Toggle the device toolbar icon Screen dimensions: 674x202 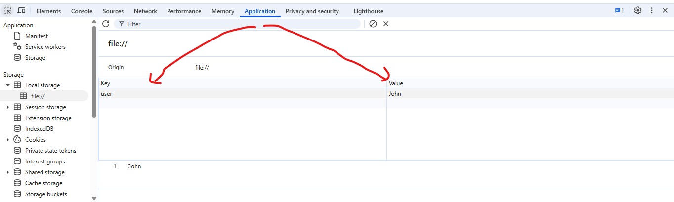coord(21,11)
